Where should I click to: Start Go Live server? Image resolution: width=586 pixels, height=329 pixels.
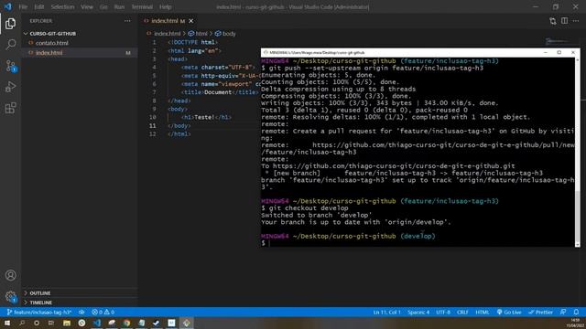point(509,313)
